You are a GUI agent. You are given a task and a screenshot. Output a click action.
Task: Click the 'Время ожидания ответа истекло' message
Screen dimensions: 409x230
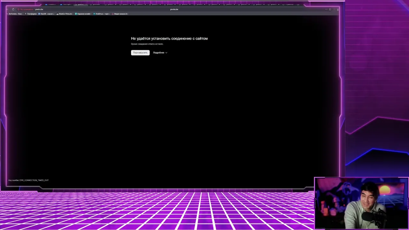(x=147, y=44)
